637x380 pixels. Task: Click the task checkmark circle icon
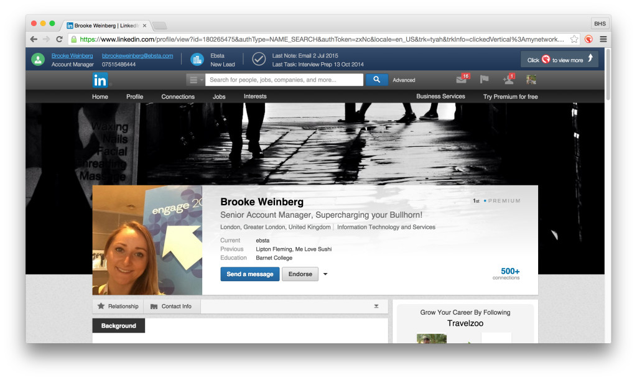(259, 60)
